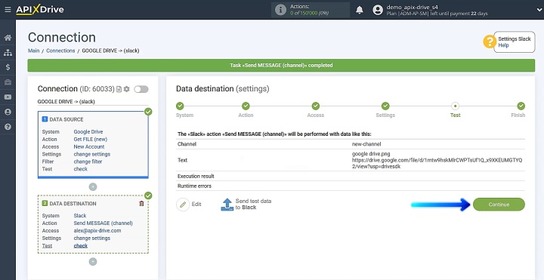Image resolution: width=544 pixels, height=280 pixels.
Task: Open the help question sidebar icon
Action: tap(8, 127)
